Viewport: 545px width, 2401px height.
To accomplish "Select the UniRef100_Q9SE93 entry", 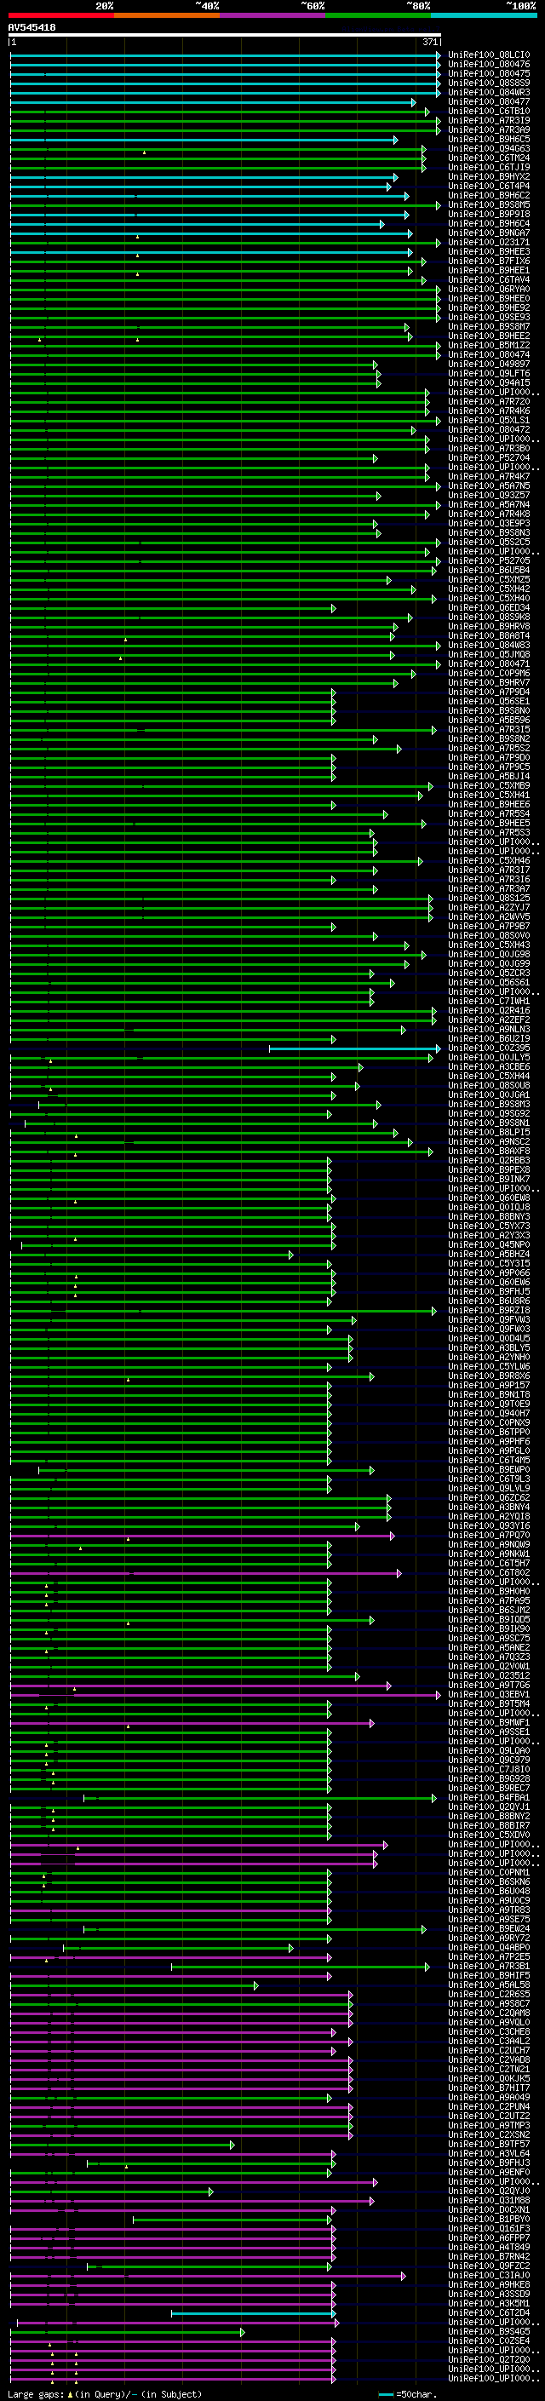I will (x=489, y=317).
